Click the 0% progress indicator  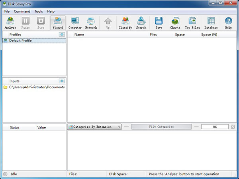215,127
